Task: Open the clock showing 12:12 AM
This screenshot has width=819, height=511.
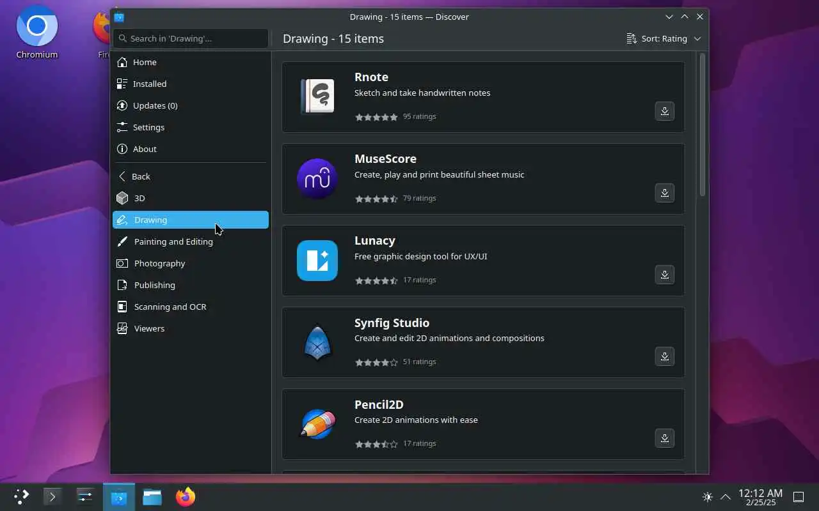Action: (x=760, y=497)
